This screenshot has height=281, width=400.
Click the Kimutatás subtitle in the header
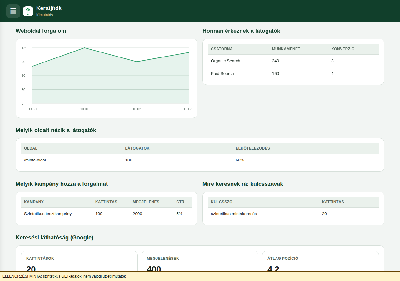click(45, 15)
